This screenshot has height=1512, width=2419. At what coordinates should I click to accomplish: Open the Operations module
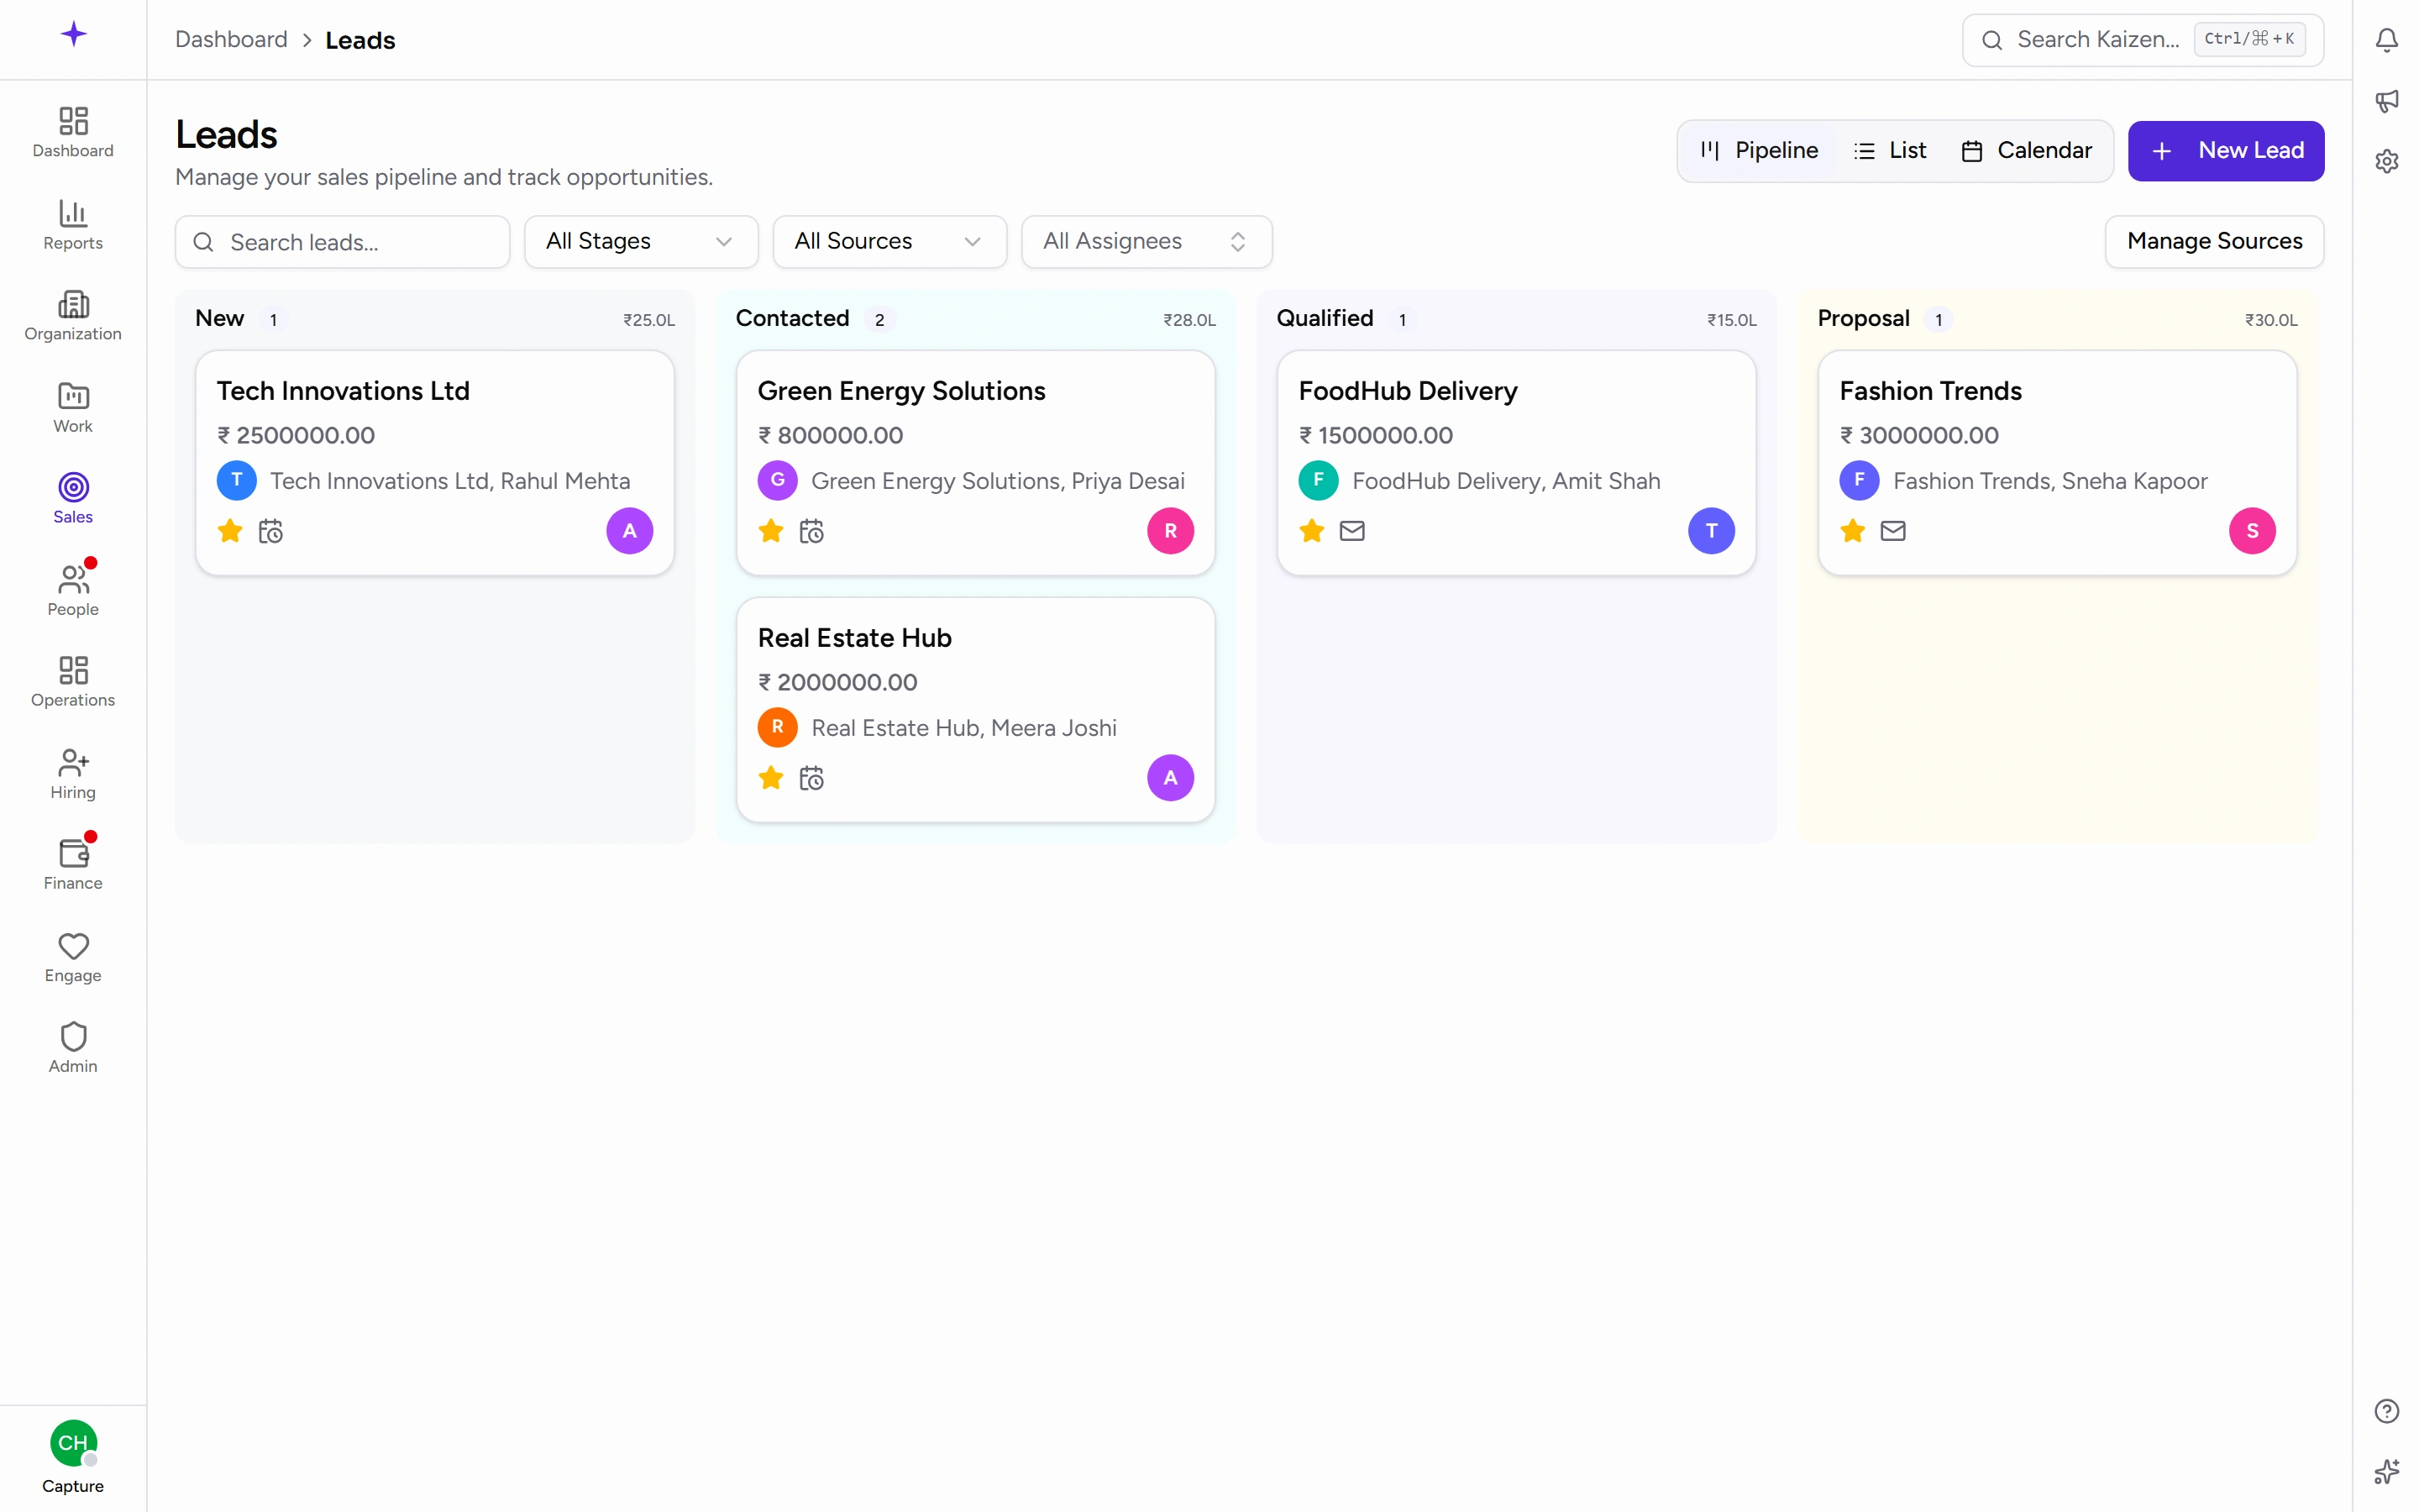[x=73, y=681]
